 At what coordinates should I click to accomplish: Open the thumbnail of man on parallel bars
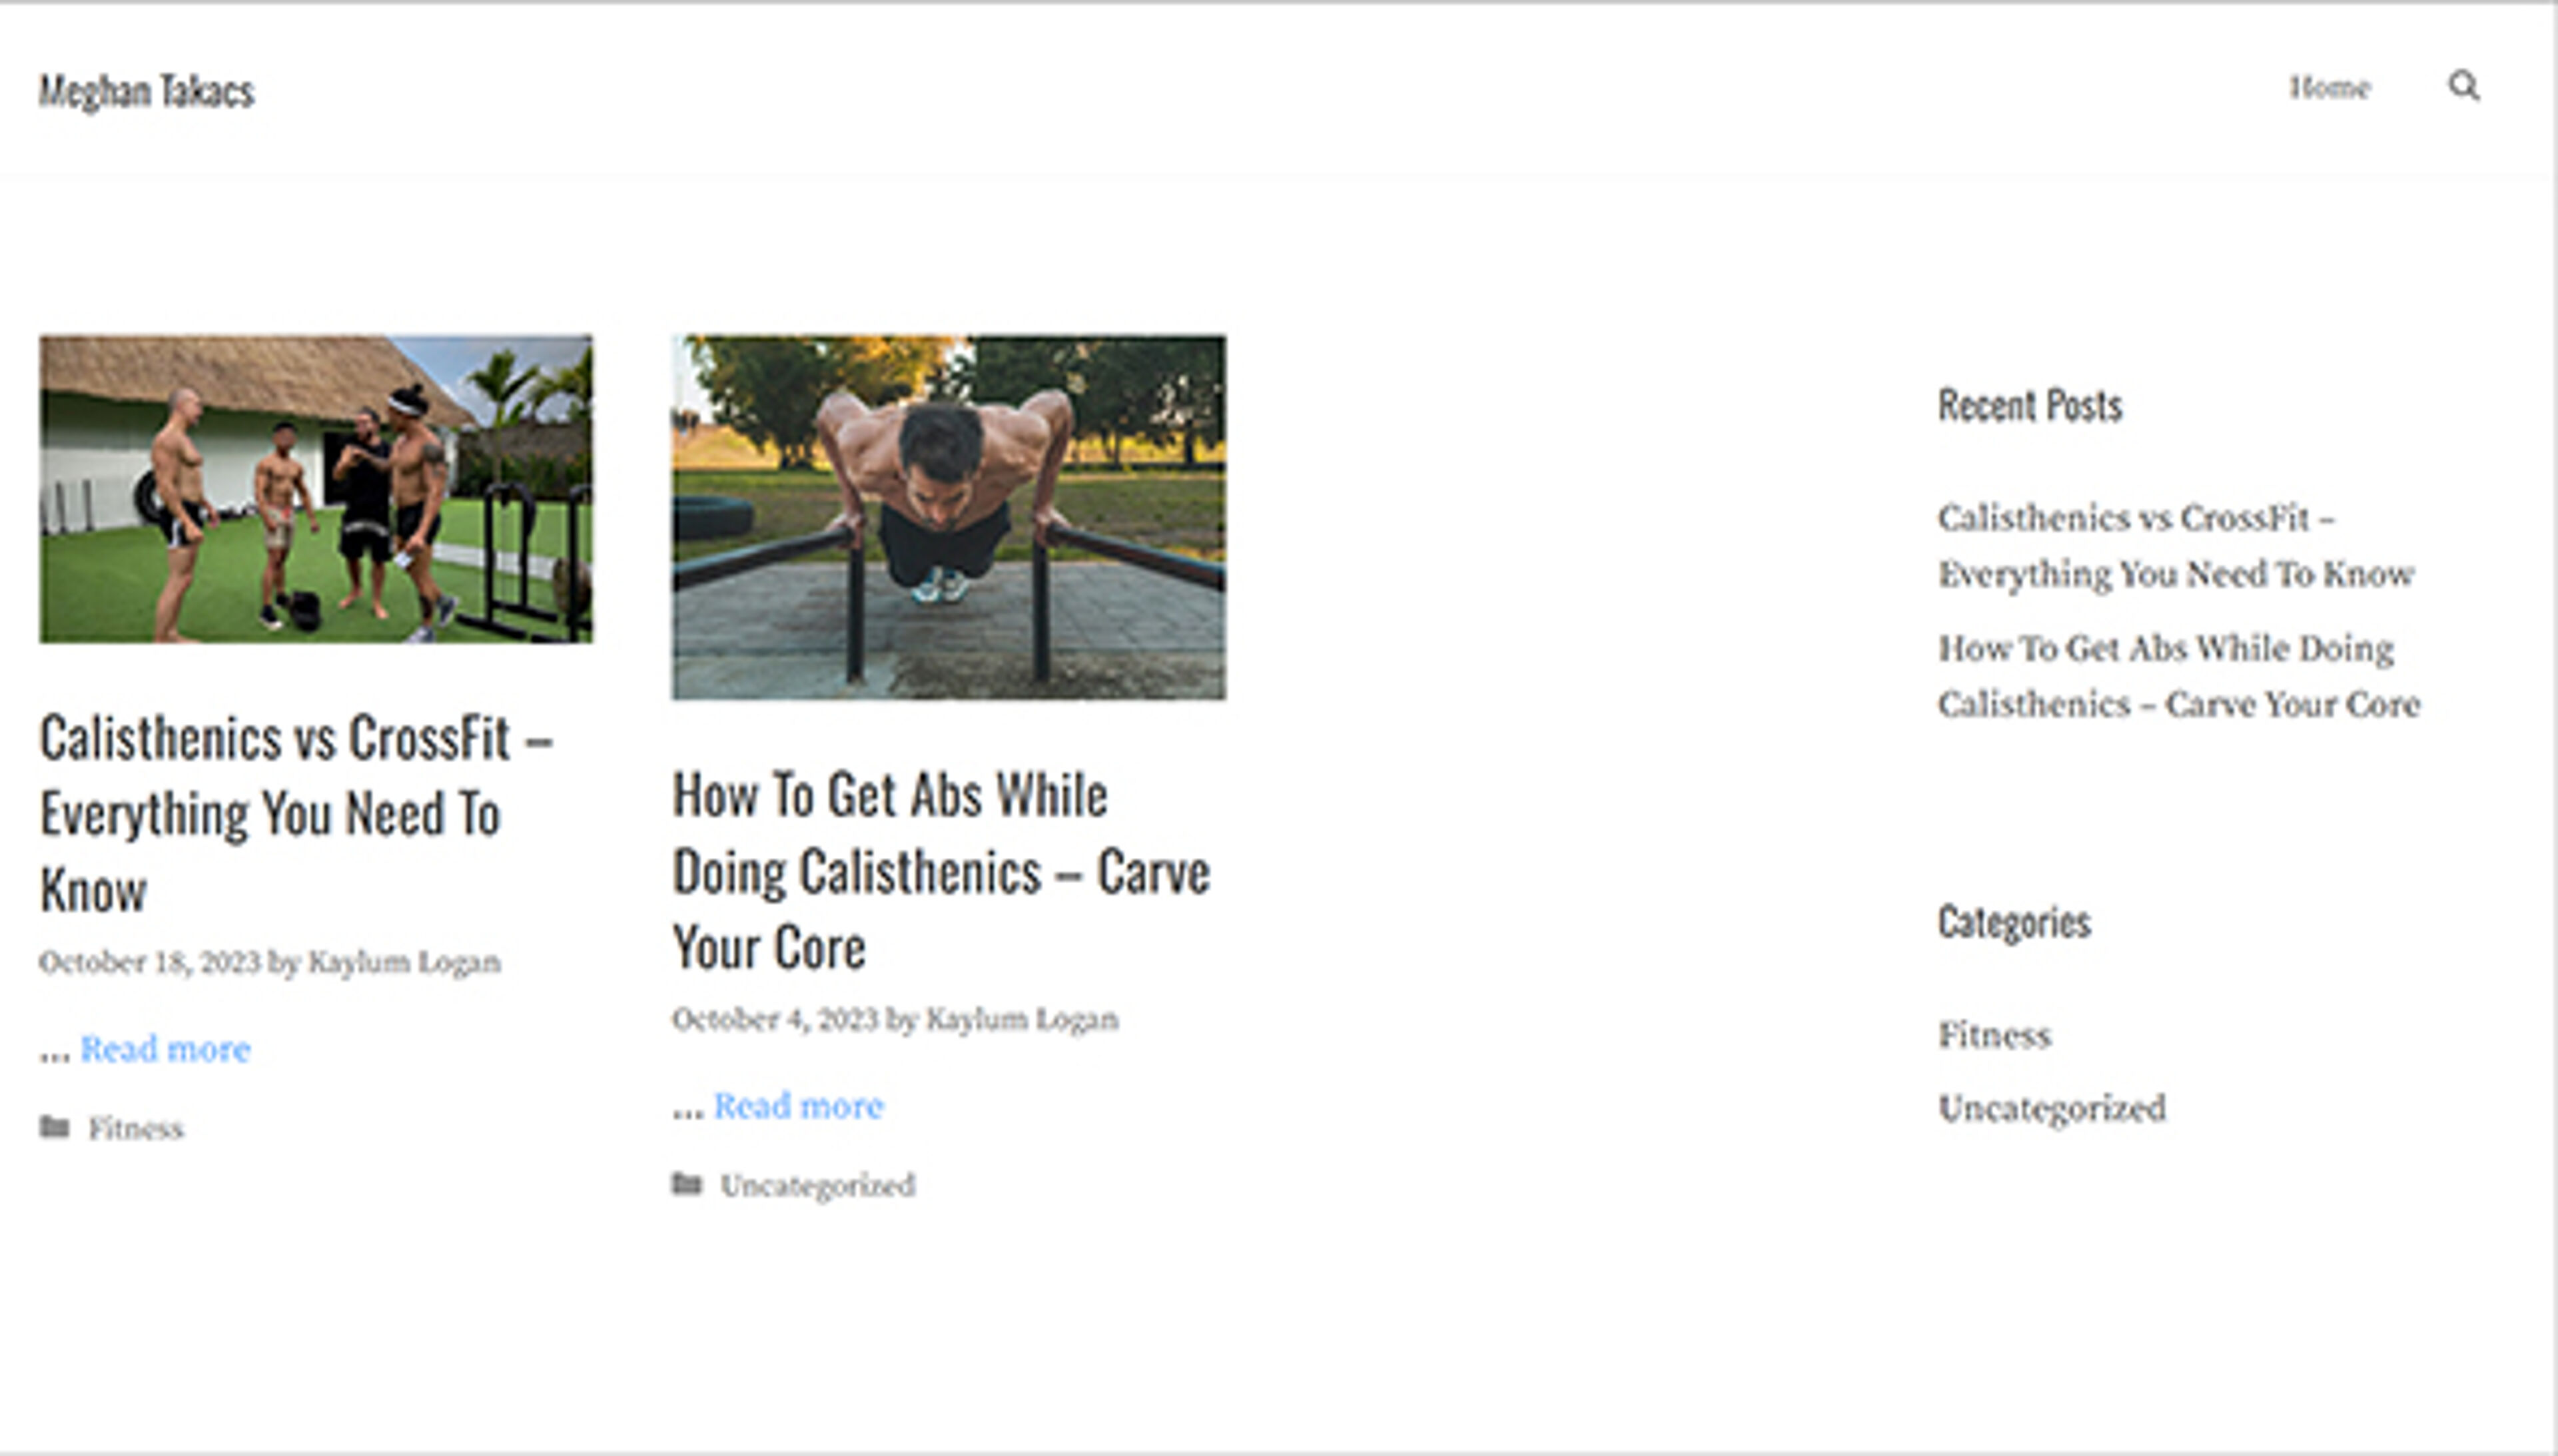pyautogui.click(x=948, y=517)
